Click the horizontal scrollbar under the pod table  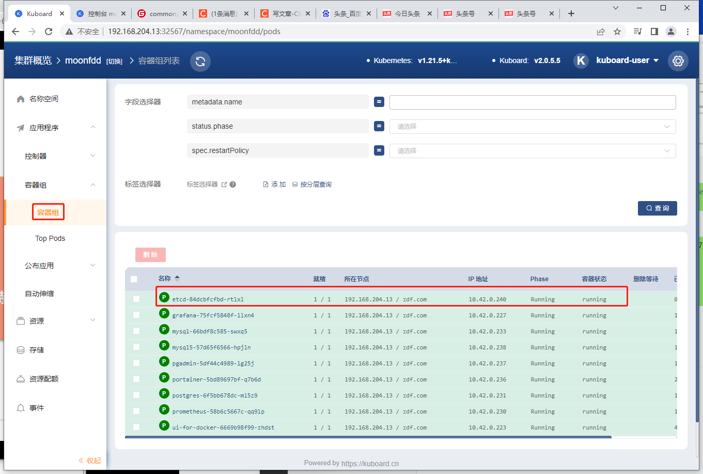368,437
